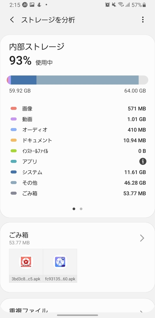Tap the battery icon in status bar

pos(144,5)
